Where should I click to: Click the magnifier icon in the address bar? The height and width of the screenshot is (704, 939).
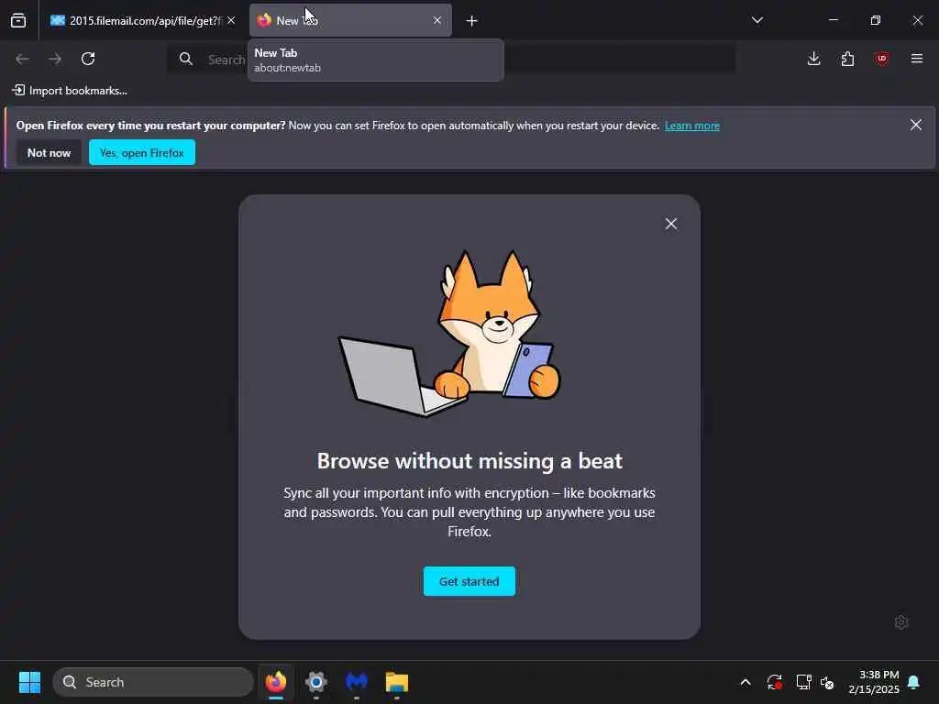point(186,59)
